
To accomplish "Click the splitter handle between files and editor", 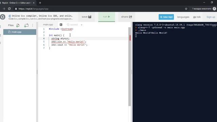I will [x=37, y=72].
